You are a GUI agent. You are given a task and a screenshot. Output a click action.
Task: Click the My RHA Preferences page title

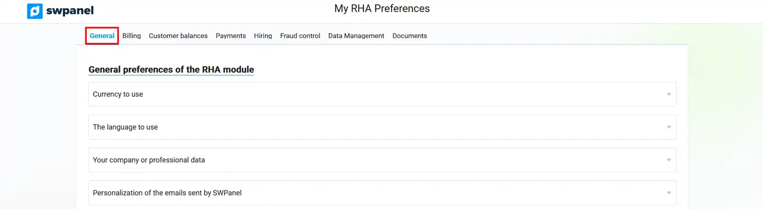pos(382,9)
